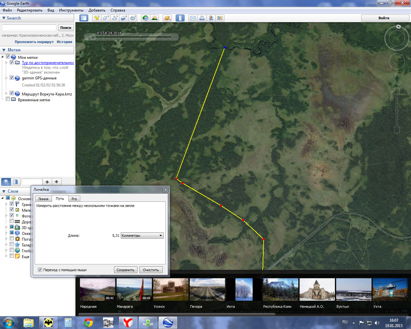The width and height of the screenshot is (411, 329).
Task: Click the Add Placemark pushpin icon
Action: pyautogui.click(x=96, y=18)
